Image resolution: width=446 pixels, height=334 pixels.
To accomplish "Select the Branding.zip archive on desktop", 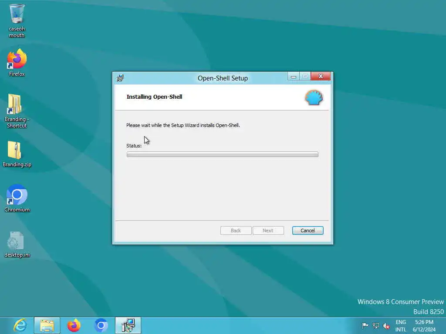I will point(17,154).
